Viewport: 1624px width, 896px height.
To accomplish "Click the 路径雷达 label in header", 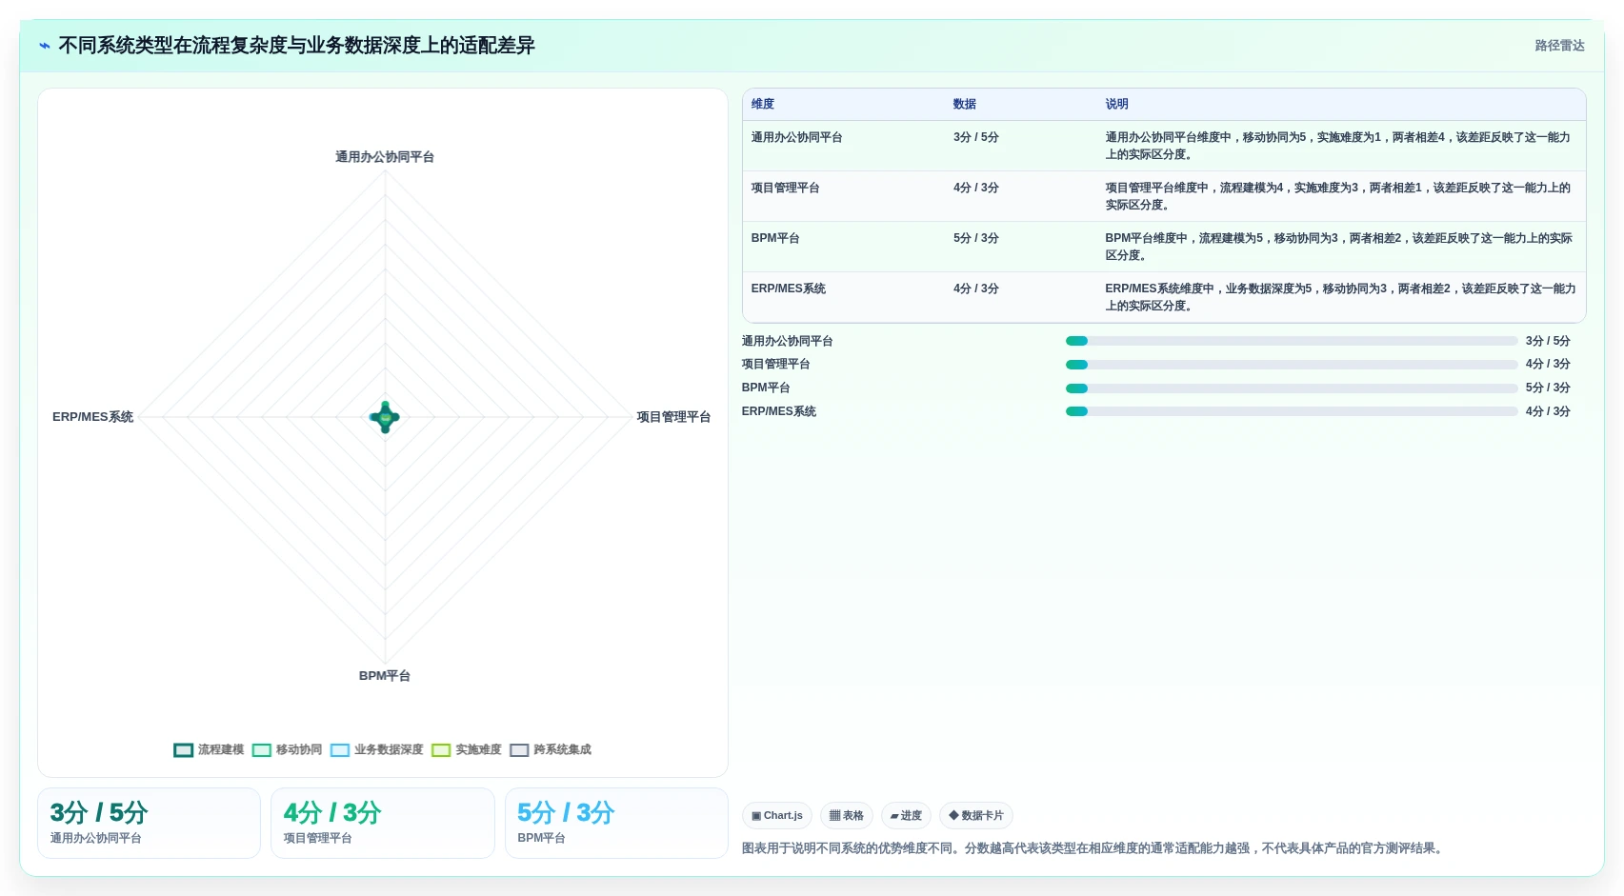I will click(1559, 46).
